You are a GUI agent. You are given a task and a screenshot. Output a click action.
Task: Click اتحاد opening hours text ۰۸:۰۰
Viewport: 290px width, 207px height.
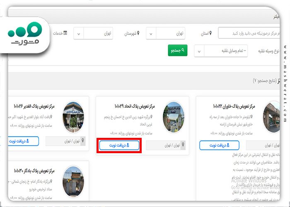click(131, 133)
